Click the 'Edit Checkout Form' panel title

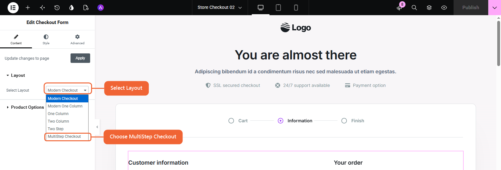click(47, 22)
